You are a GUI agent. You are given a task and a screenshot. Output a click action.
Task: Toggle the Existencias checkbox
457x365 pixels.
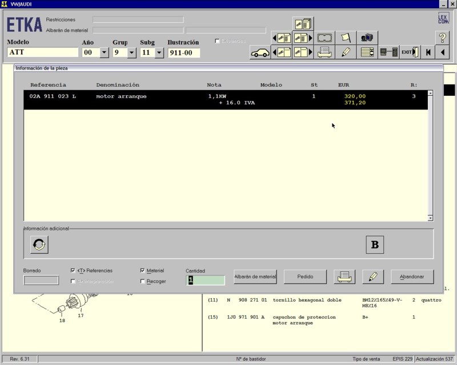click(x=217, y=41)
